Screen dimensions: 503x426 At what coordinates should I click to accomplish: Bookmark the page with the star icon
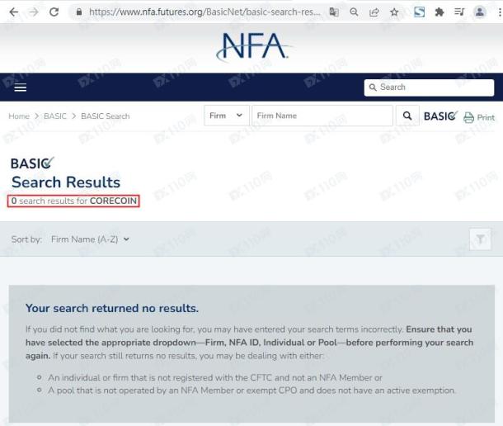[394, 12]
